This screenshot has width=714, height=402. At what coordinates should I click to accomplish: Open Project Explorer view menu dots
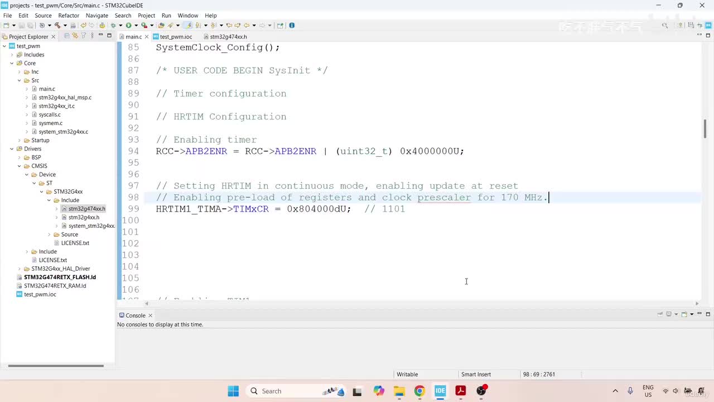tap(91, 36)
